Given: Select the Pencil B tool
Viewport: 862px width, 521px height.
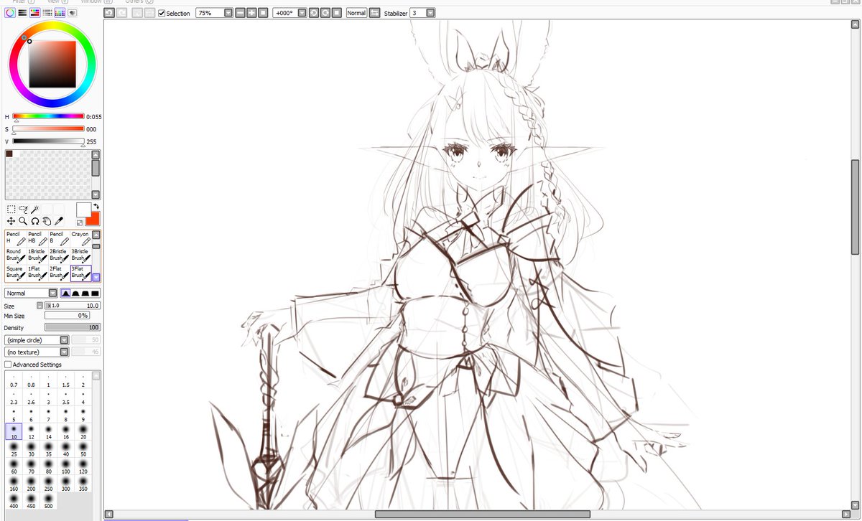Looking at the screenshot, I should (x=59, y=238).
